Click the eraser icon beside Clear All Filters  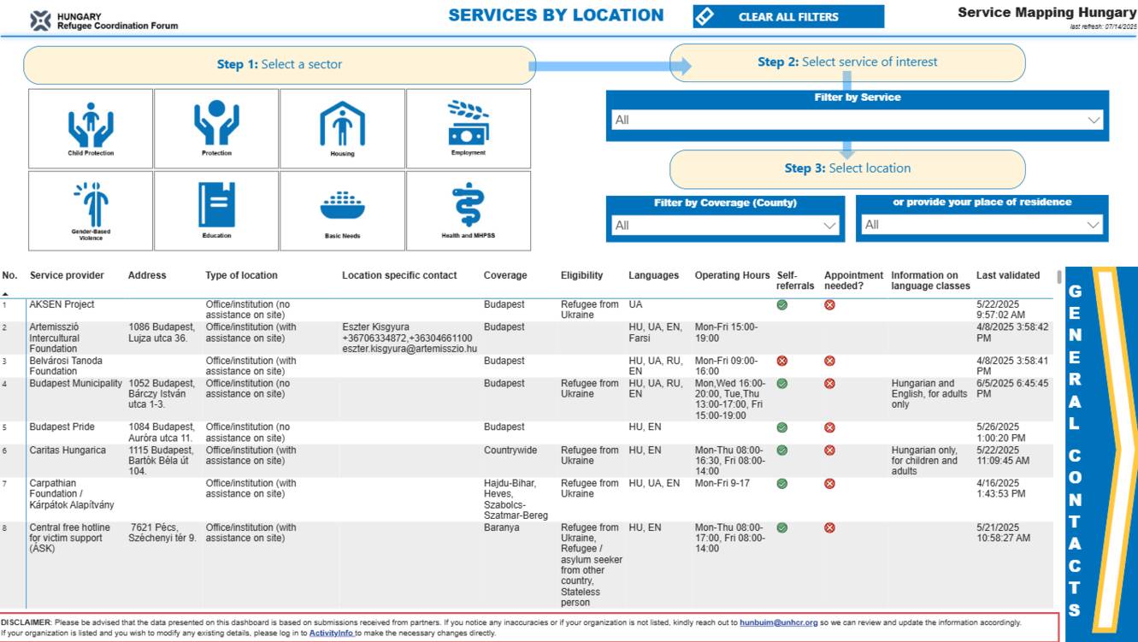(x=705, y=16)
